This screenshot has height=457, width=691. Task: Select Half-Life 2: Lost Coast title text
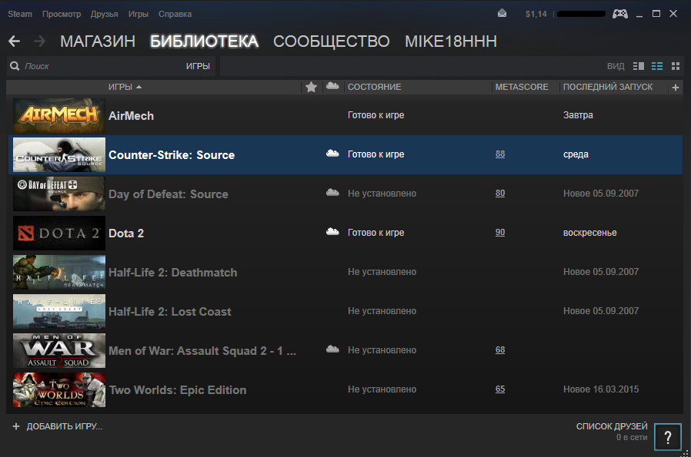click(169, 311)
